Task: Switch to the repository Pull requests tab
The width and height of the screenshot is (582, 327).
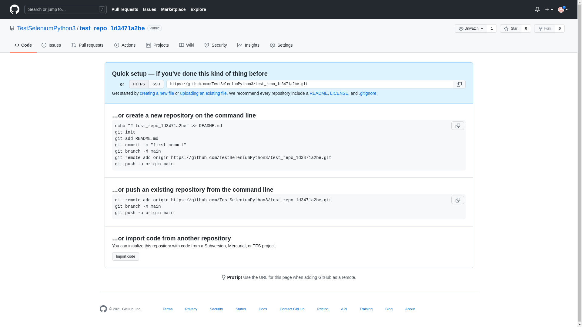Action: [x=87, y=45]
